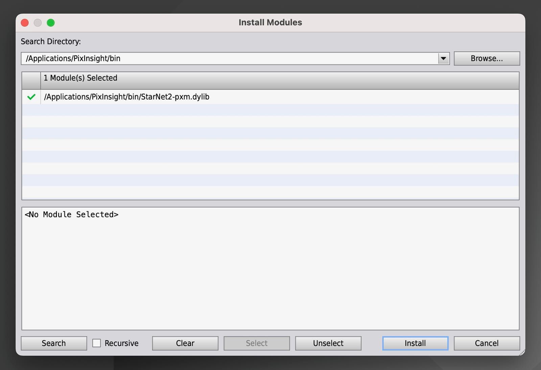The width and height of the screenshot is (541, 370).
Task: Click the Search button
Action: point(54,343)
